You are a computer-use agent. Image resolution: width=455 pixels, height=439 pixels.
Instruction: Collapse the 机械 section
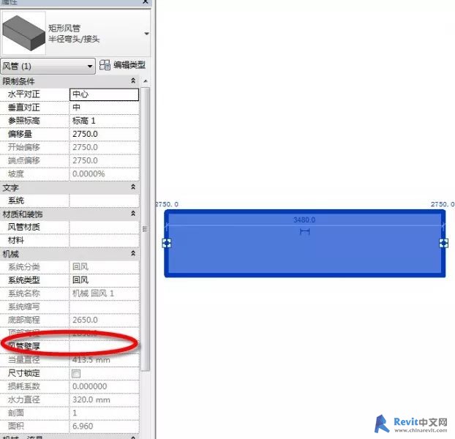133,254
